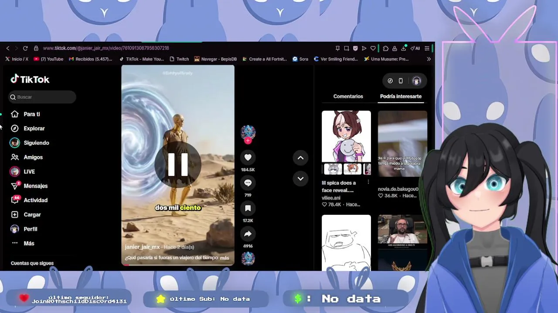Open the sketch drawing video thumbnail
The height and width of the screenshot is (313, 558).
[x=346, y=243]
